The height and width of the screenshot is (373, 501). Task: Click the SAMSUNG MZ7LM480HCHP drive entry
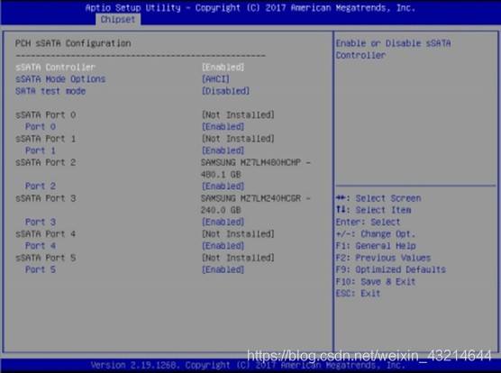(x=255, y=168)
